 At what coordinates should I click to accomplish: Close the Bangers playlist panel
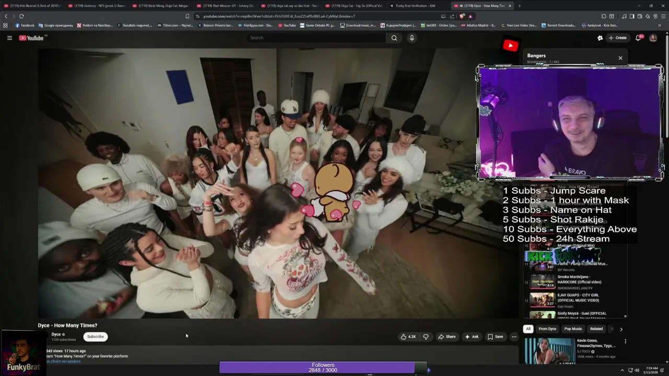coord(620,58)
